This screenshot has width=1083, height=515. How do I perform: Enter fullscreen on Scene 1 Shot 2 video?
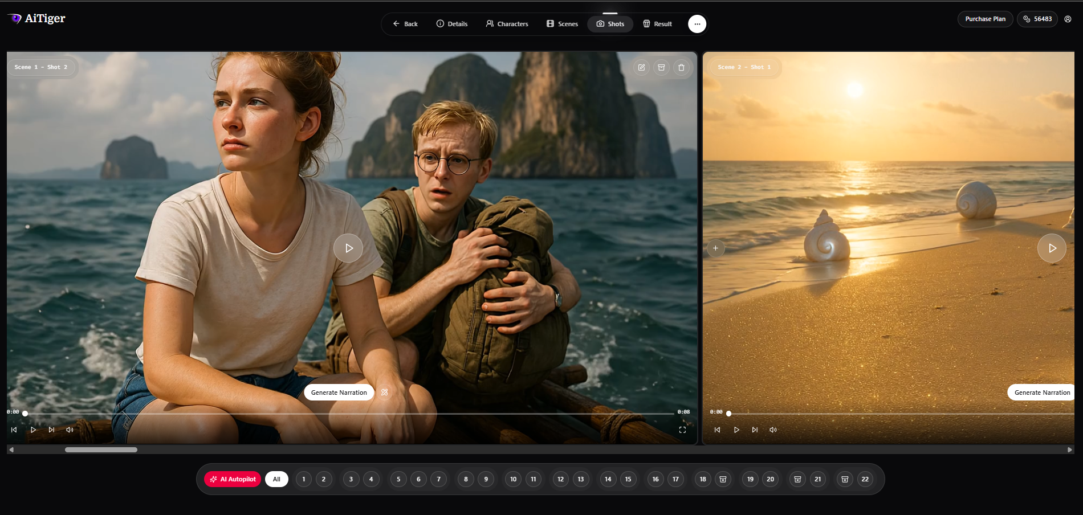682,430
